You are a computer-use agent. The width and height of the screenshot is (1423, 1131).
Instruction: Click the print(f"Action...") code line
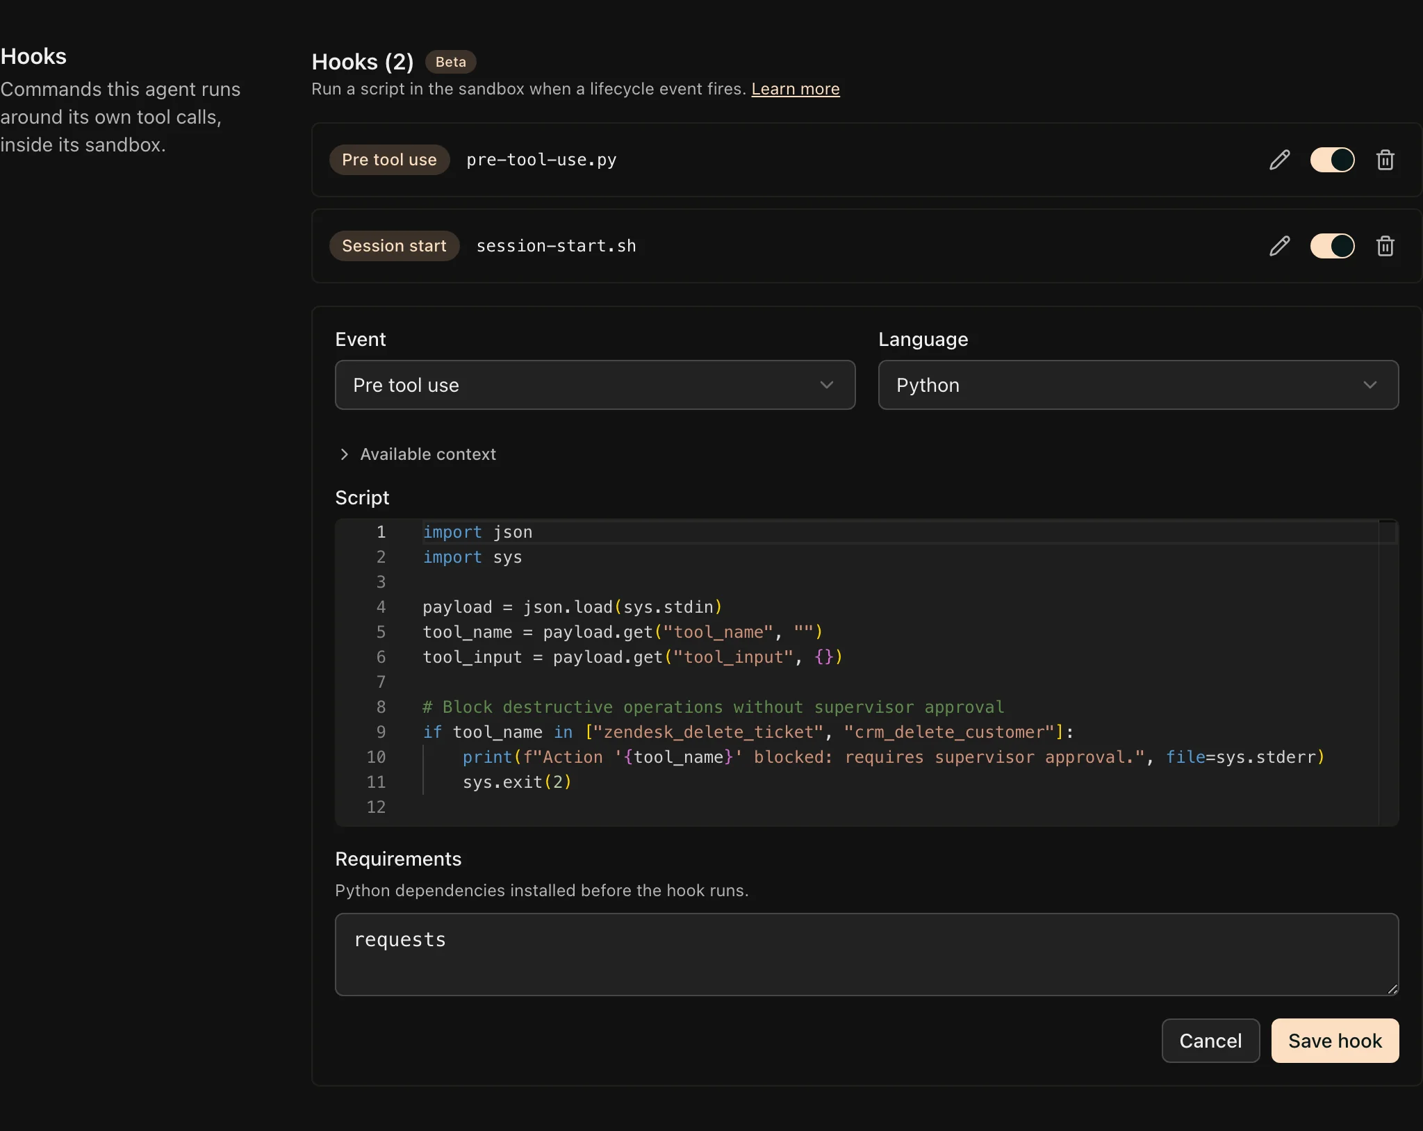[894, 757]
